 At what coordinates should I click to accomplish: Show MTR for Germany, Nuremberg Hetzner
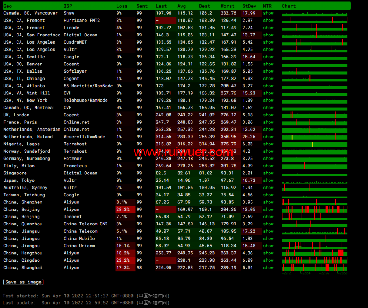[x=268, y=159]
